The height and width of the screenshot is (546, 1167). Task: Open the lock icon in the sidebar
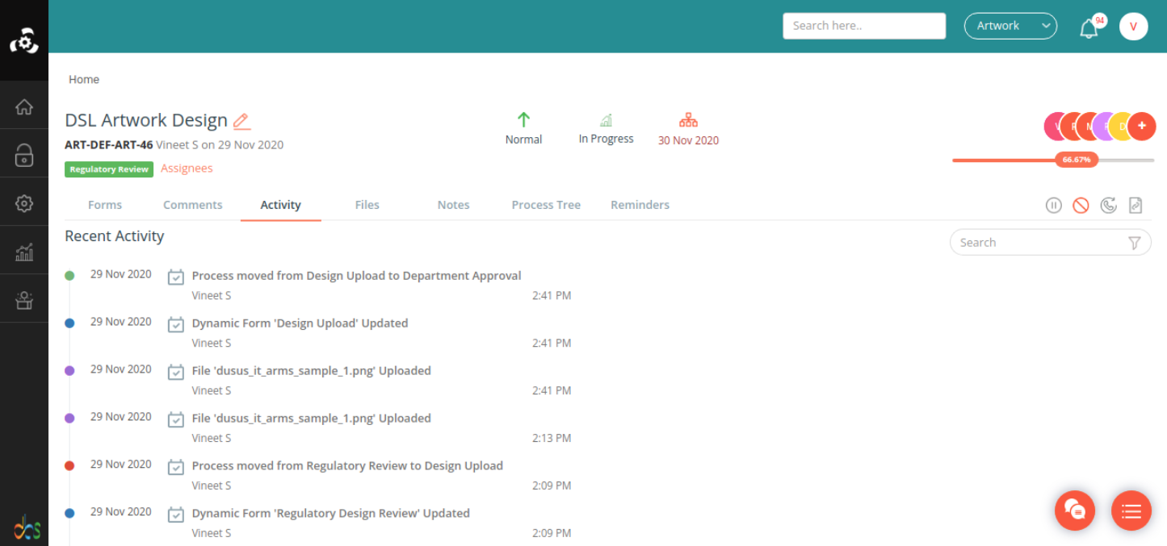coord(24,155)
